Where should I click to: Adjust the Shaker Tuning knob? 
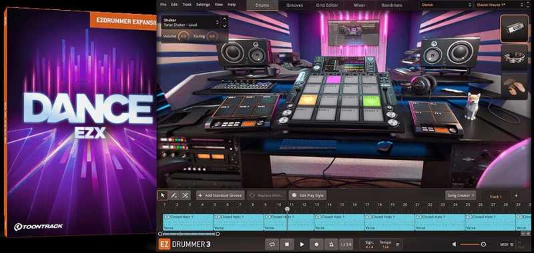pos(212,36)
